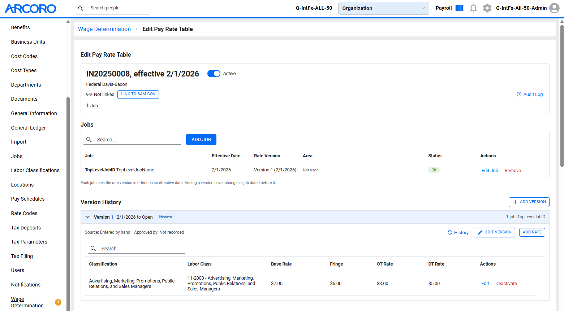Open the Payroll apps grid icon
The height and width of the screenshot is (311, 564).
pos(460,8)
